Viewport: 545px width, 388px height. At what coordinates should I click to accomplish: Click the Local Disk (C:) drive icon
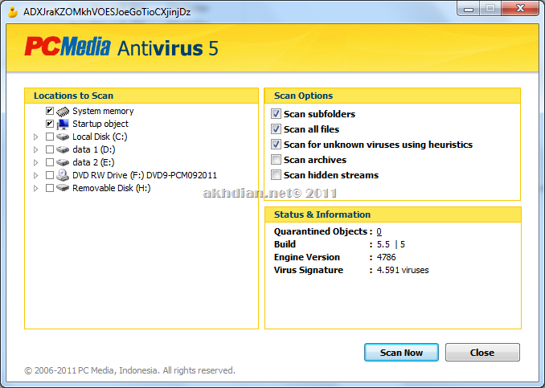pos(63,137)
